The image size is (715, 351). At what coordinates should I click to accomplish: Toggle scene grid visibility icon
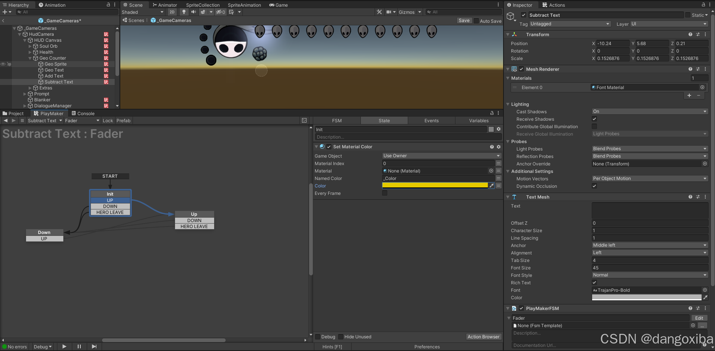click(x=231, y=12)
